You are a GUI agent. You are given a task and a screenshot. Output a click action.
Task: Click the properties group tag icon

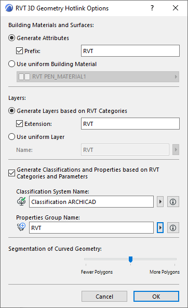(21, 227)
